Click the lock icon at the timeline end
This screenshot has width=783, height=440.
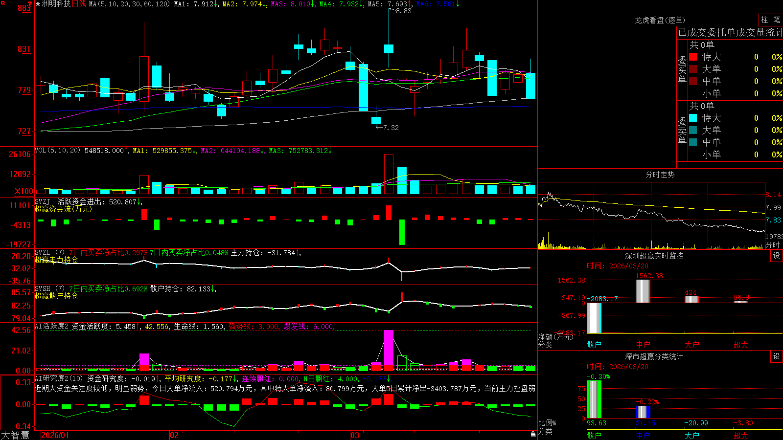(x=533, y=434)
